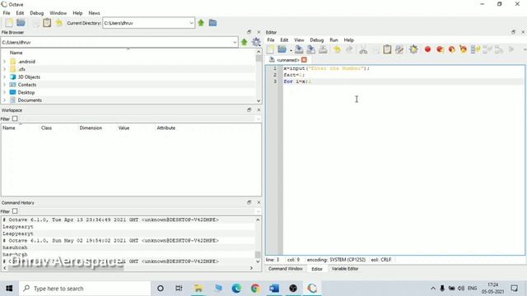
Task: Expand the .cfx folder
Action: (4, 69)
